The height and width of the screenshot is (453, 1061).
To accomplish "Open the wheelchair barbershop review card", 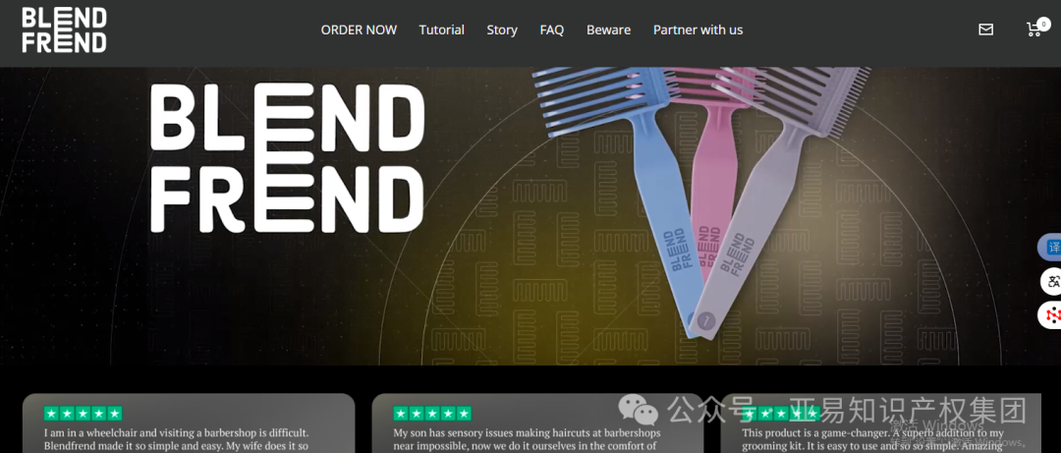I will pyautogui.click(x=189, y=424).
